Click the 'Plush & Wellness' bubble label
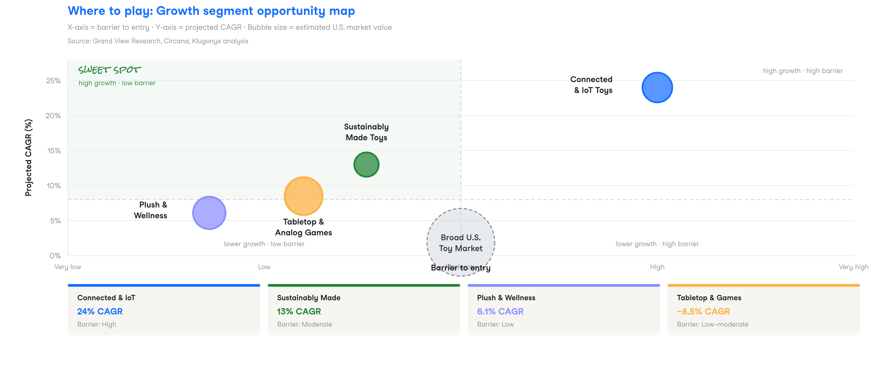881x376 pixels. pos(150,210)
